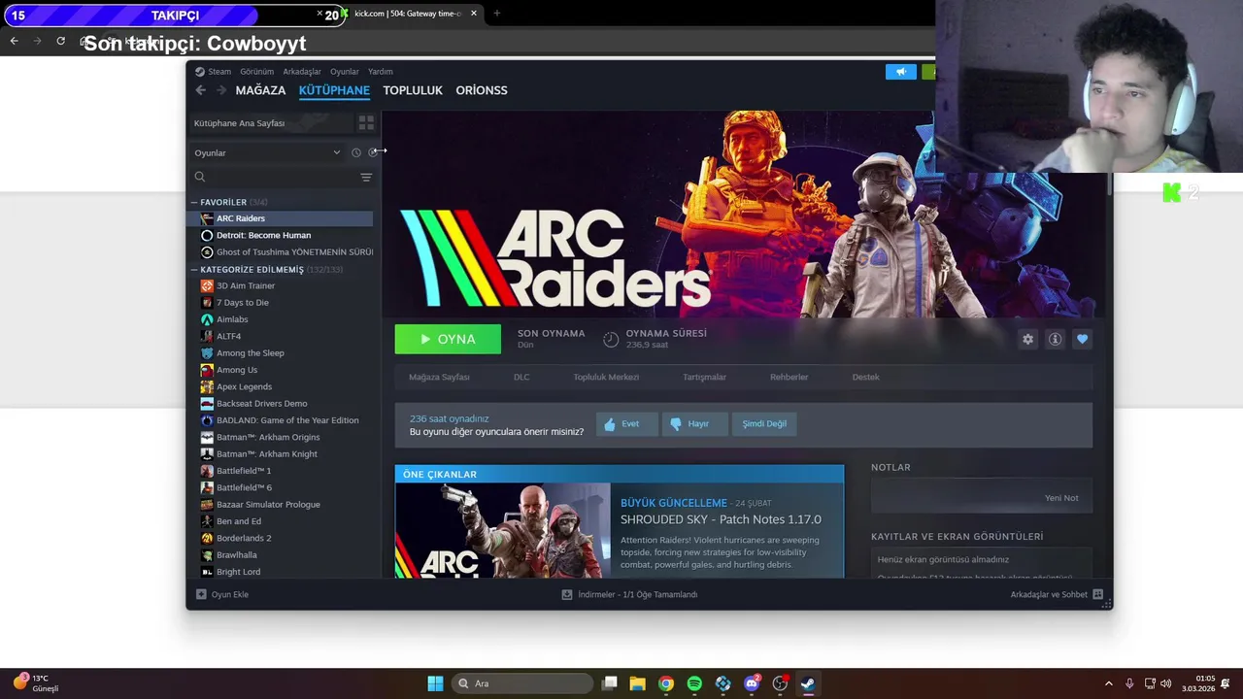Click the İndirmeler downloads icon
1243x699 pixels.
point(567,594)
